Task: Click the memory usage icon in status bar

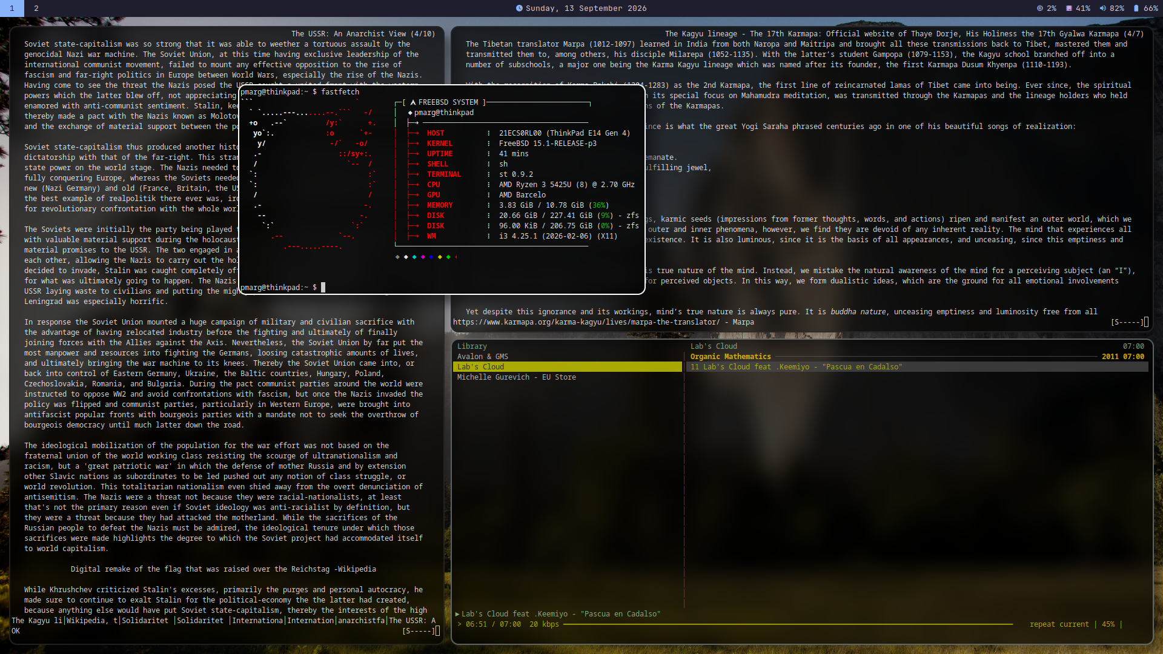Action: (1069, 8)
